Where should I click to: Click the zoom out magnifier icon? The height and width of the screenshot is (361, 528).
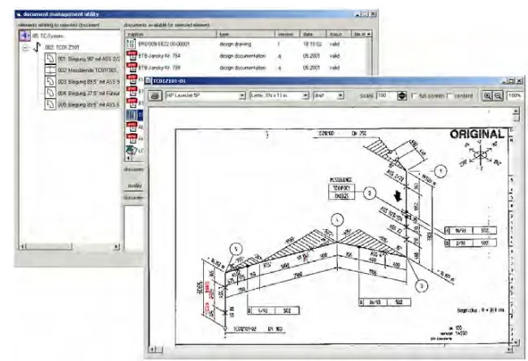(498, 96)
